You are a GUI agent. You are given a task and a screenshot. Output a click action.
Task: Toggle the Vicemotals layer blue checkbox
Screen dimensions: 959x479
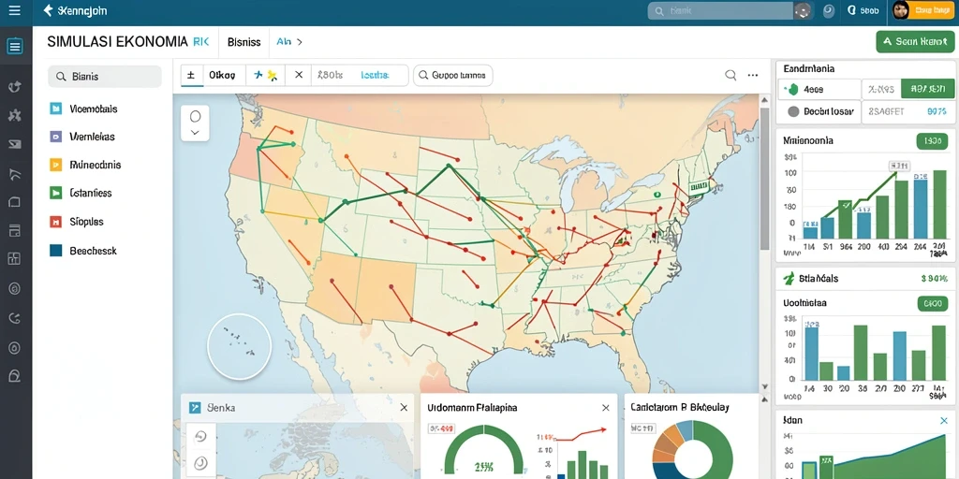(55, 109)
